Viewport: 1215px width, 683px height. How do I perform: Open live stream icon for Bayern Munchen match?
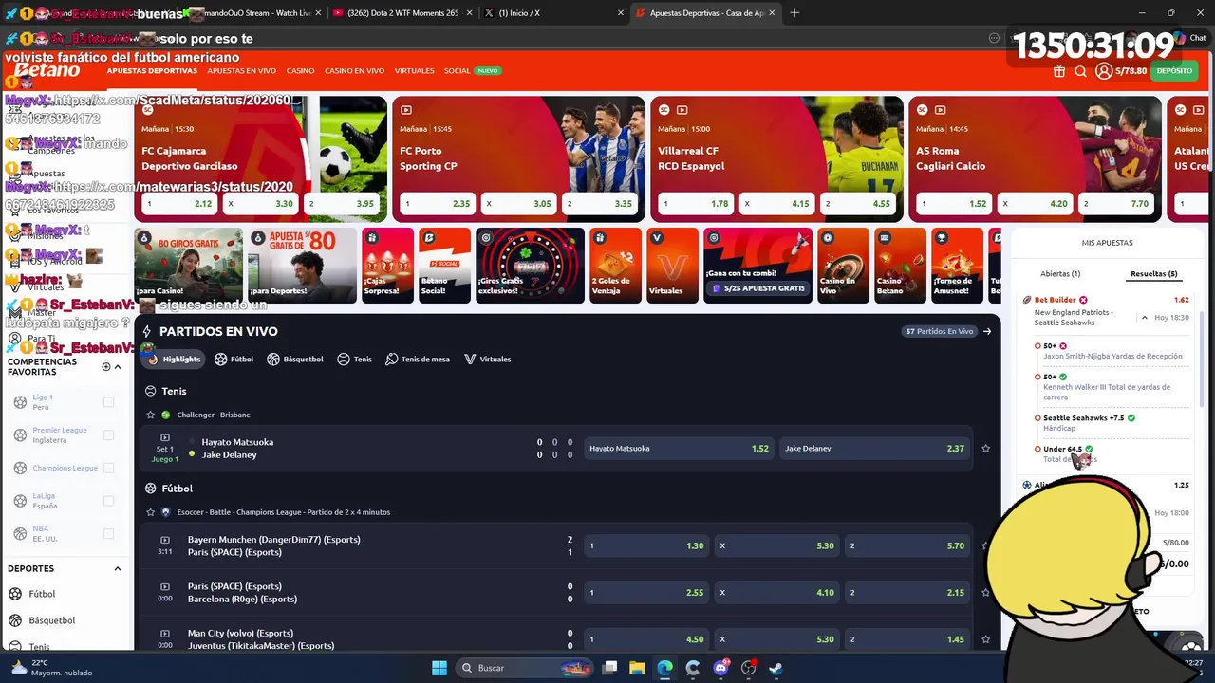(x=165, y=540)
